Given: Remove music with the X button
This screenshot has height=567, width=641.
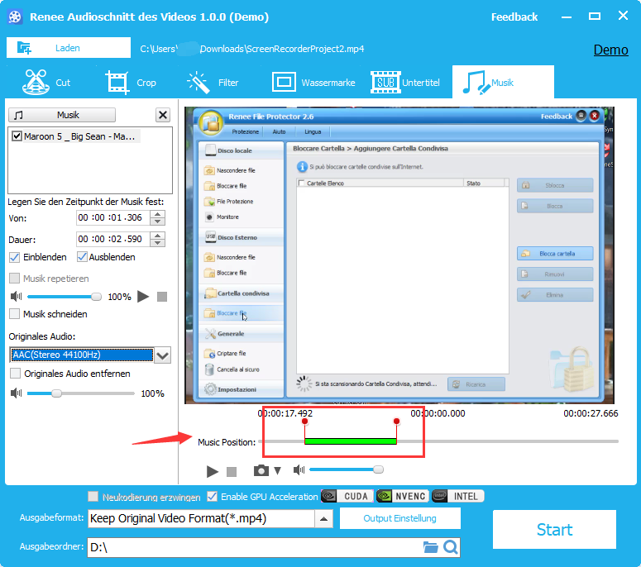Looking at the screenshot, I should [x=163, y=115].
